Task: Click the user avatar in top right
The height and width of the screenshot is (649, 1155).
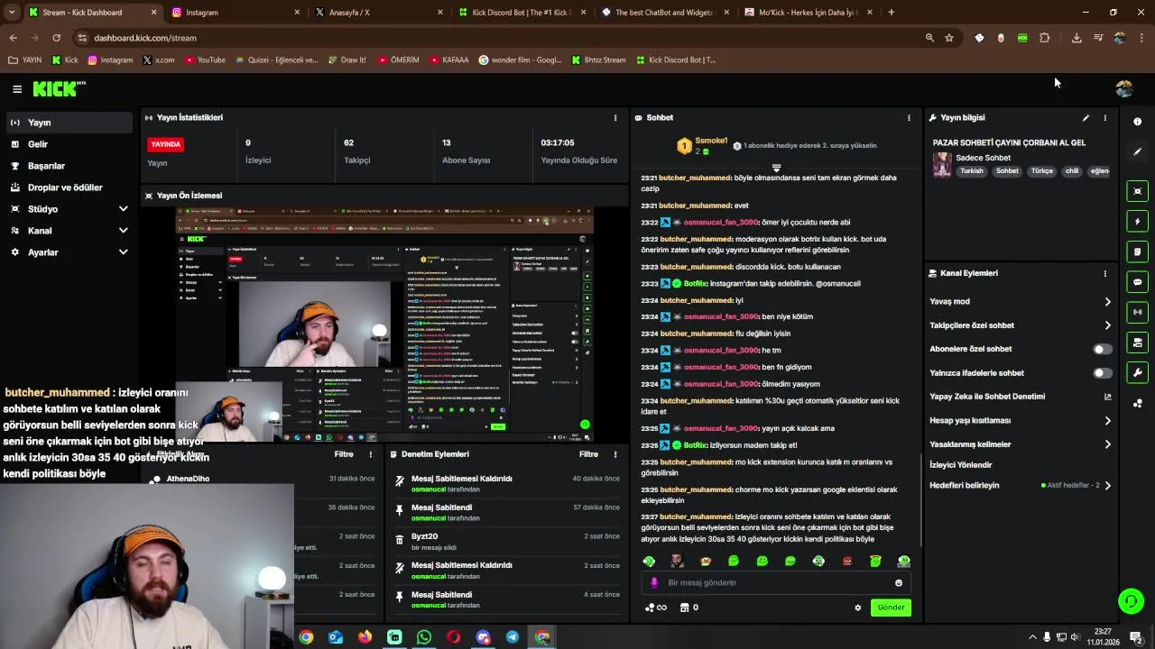Action: coord(1123,88)
